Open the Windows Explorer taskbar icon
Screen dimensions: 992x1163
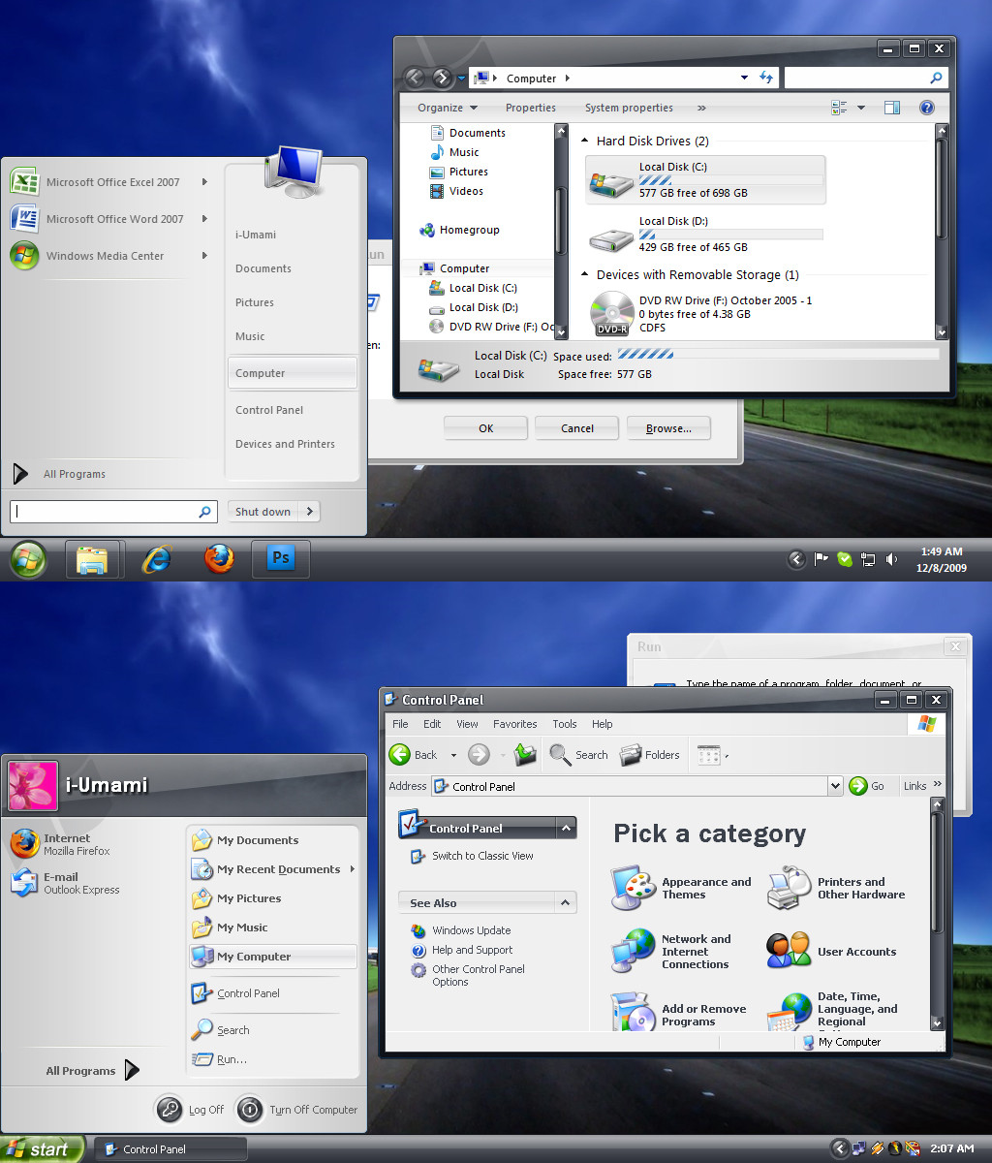tap(92, 559)
